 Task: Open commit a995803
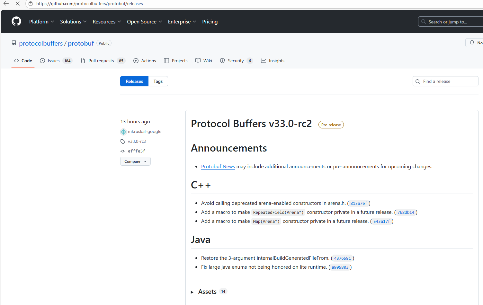coord(340,267)
